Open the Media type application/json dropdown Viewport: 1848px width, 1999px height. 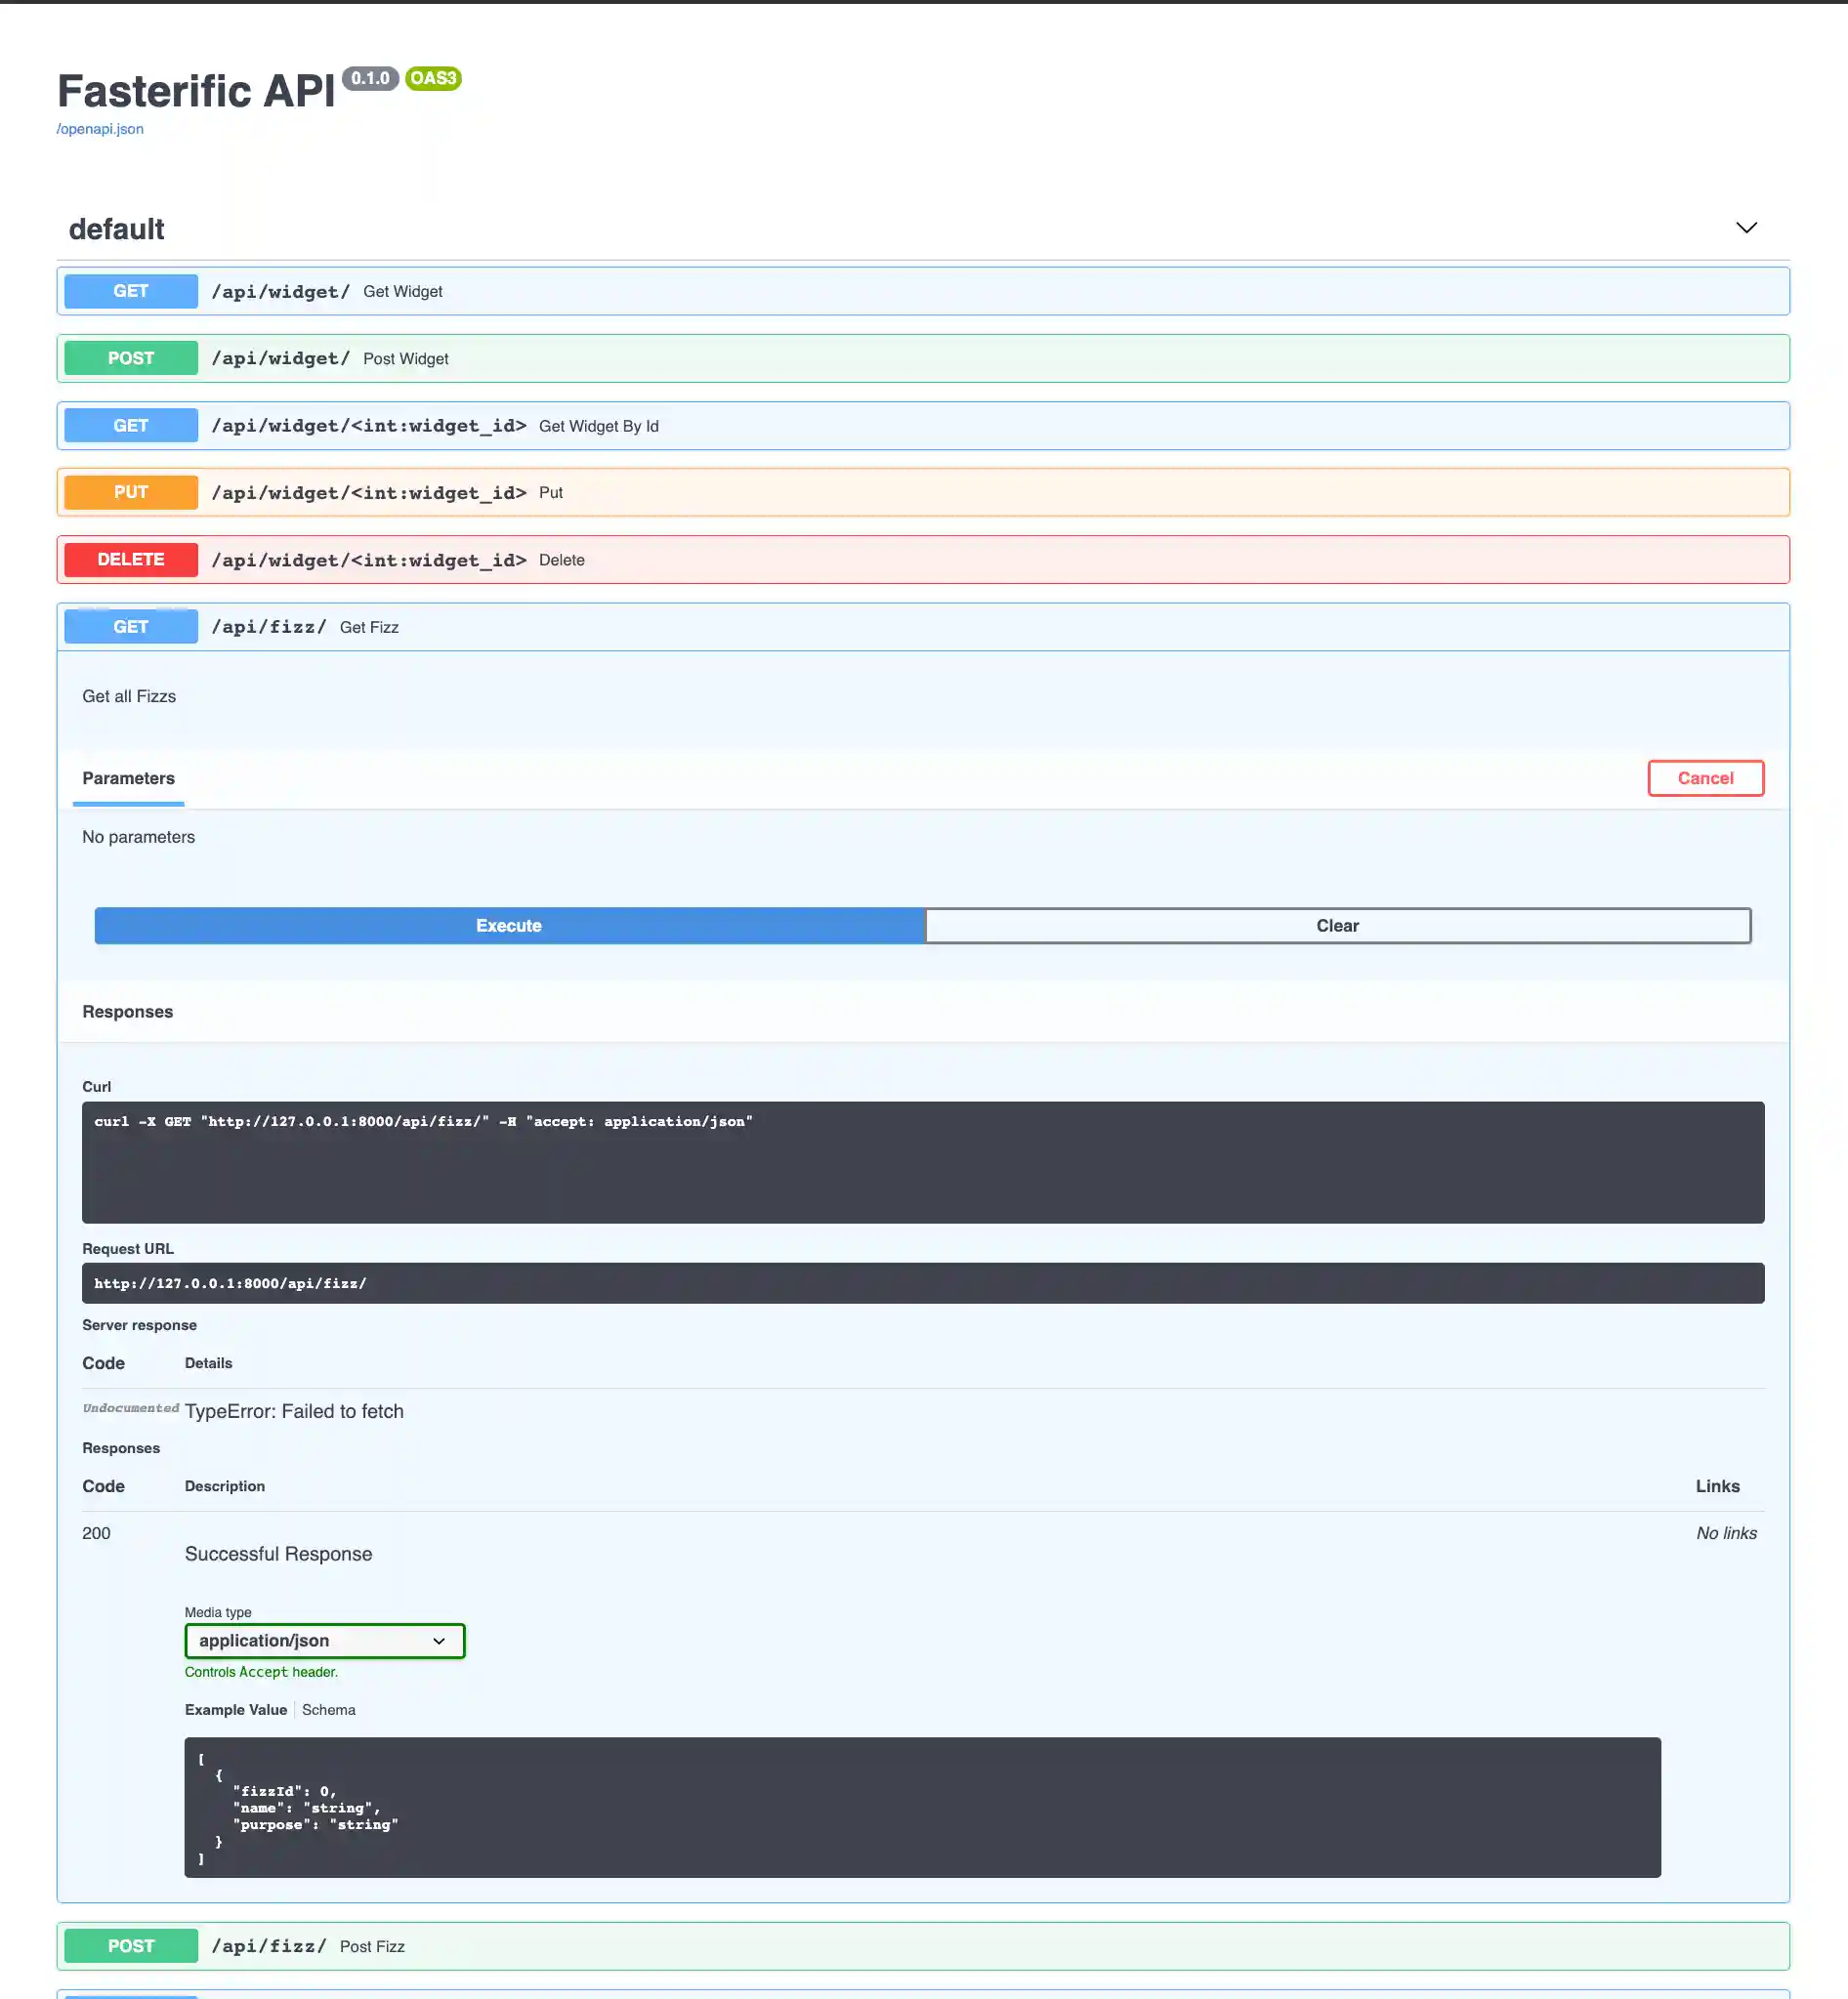(325, 1640)
